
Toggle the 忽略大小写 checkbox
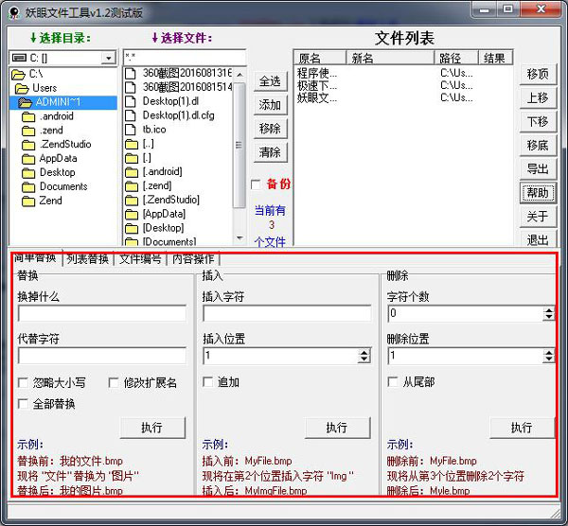[x=23, y=382]
